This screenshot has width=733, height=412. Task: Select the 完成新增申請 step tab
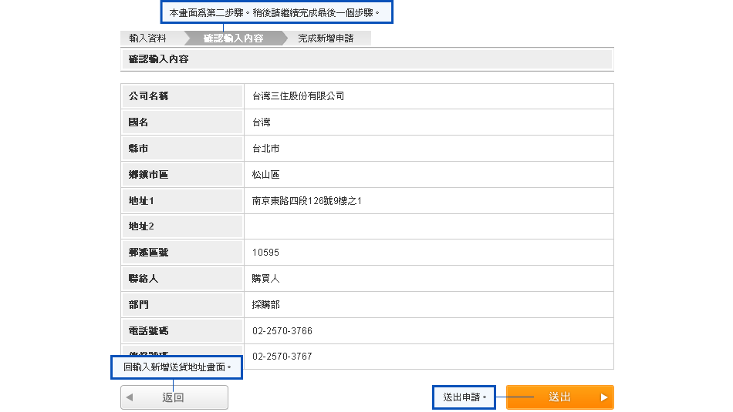coord(326,39)
